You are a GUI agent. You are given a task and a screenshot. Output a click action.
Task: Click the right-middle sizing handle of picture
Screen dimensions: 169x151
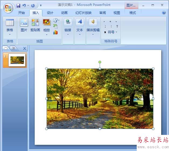153,99
